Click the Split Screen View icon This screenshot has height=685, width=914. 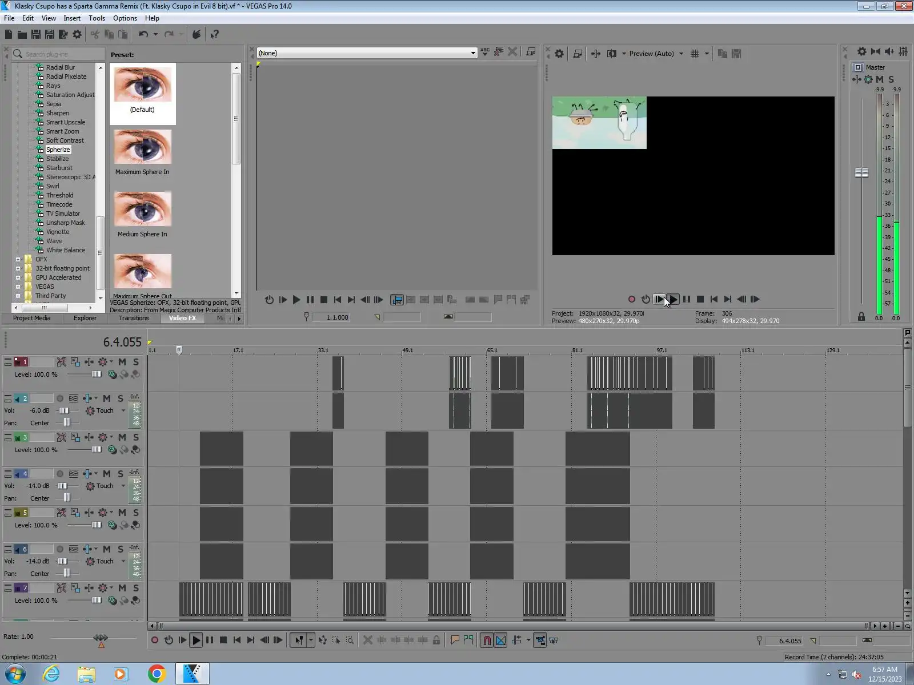(x=612, y=54)
